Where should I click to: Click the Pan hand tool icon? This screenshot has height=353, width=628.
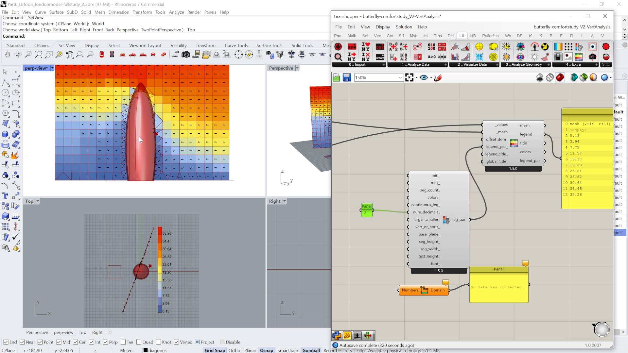(7, 55)
